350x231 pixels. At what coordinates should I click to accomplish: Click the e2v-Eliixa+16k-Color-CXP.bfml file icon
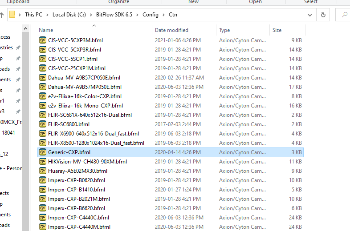click(43, 96)
